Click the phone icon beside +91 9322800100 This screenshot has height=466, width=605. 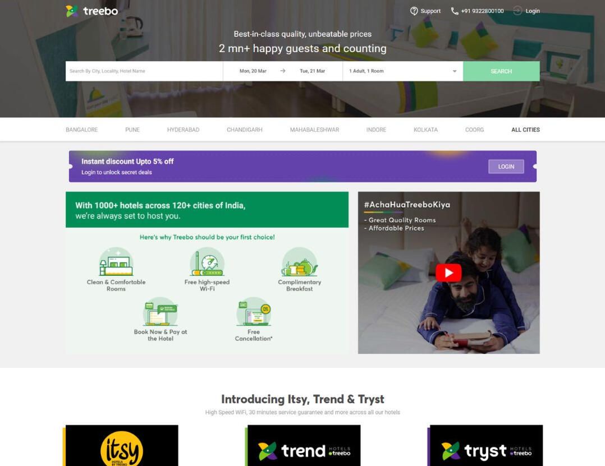[x=455, y=11]
